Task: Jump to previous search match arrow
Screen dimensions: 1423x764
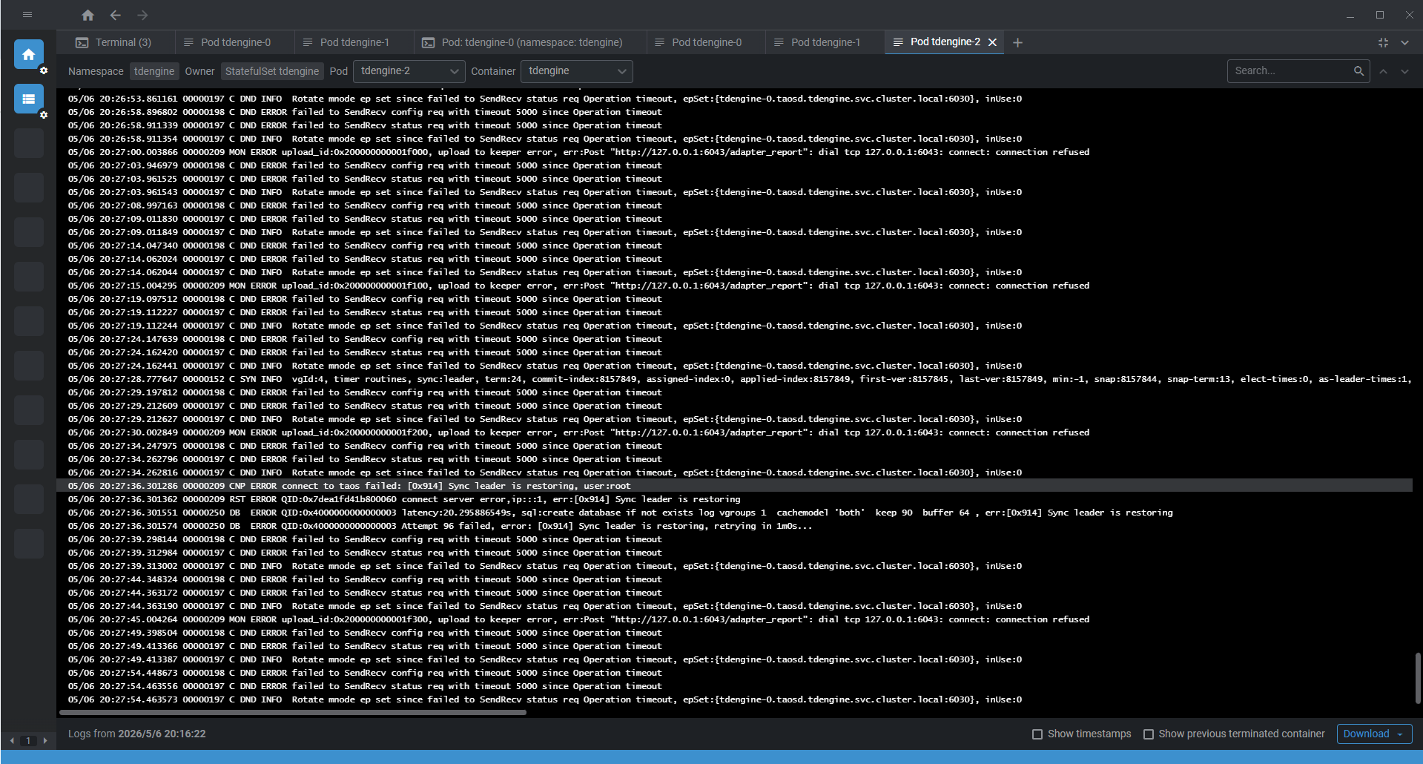Action: 1383,71
